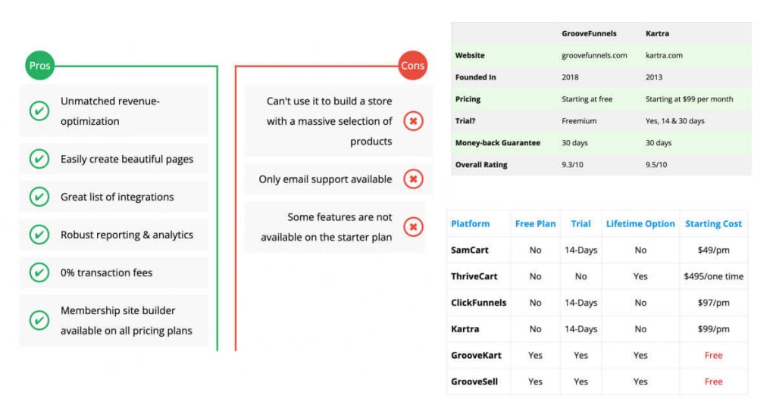This screenshot has width=776, height=420.
Task: Click checkmark beside Membership site builder
Action: (39, 320)
